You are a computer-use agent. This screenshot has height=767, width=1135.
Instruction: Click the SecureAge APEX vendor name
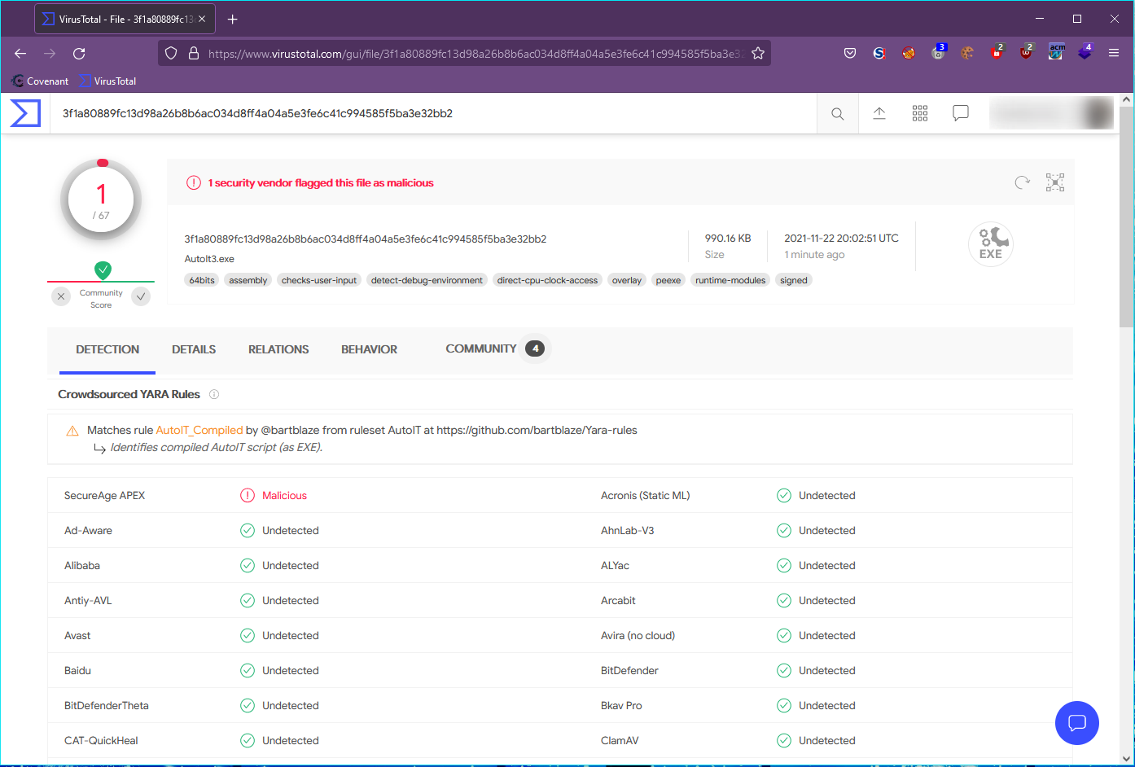coord(104,495)
